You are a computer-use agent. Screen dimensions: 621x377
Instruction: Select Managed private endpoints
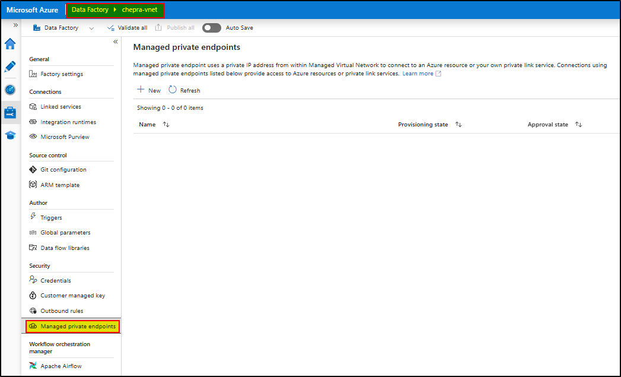[73, 327]
